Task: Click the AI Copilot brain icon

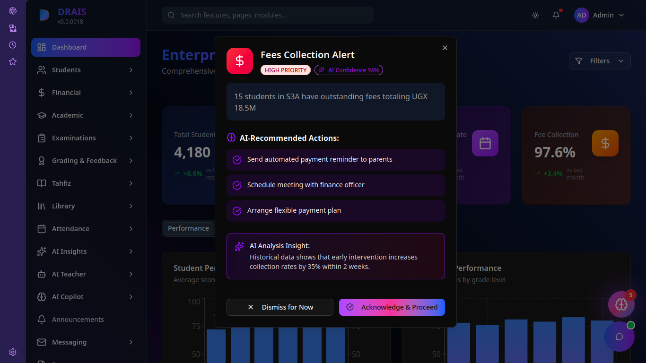Action: [42, 297]
